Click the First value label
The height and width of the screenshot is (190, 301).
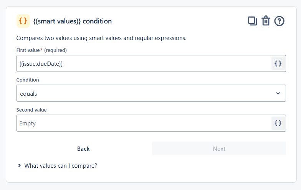point(28,50)
